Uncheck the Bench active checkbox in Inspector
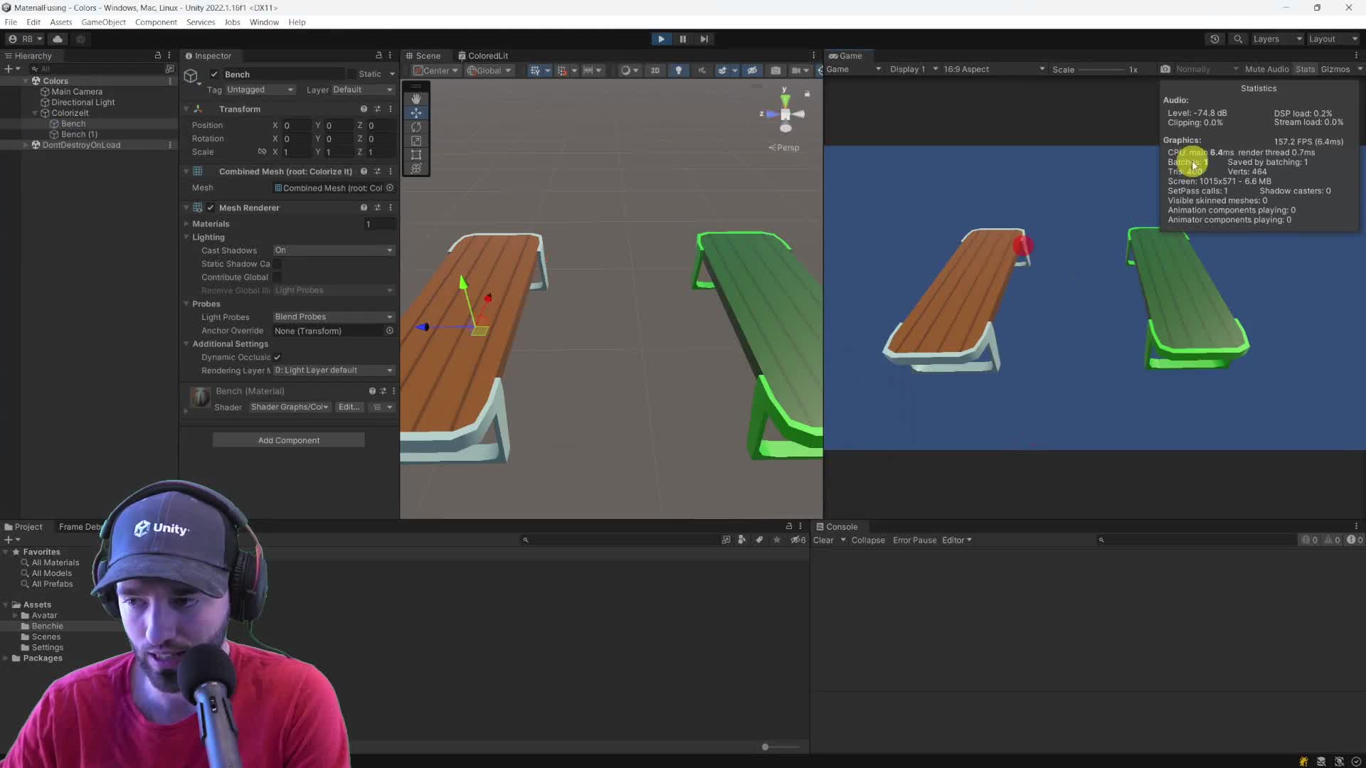1366x768 pixels. coord(214,74)
